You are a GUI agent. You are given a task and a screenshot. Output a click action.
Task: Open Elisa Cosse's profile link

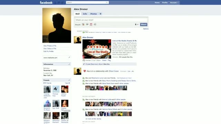114,71
